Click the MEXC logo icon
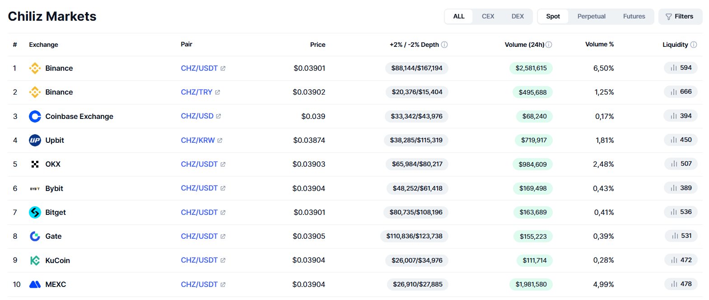 [x=35, y=284]
